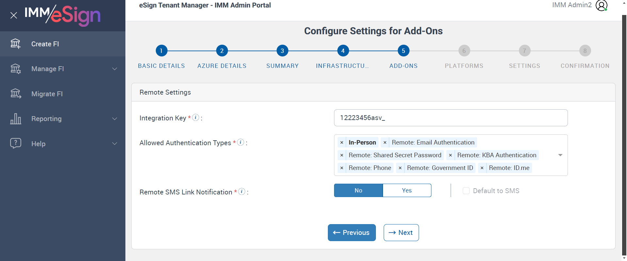This screenshot has height=261, width=627.
Task: Open the IMM Admin2 user profile icon
Action: tap(601, 5)
